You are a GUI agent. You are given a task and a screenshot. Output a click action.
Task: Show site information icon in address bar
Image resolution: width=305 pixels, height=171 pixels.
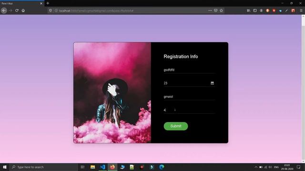[56, 10]
